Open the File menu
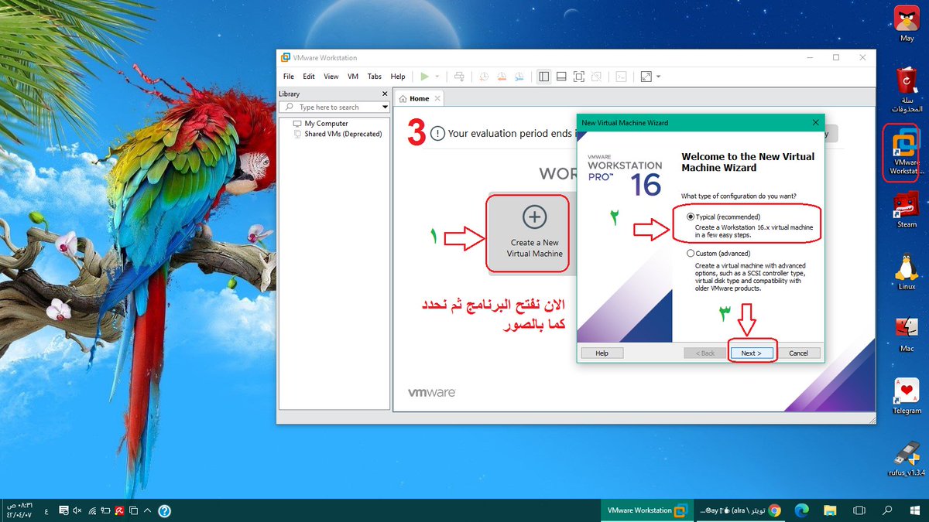929x522 pixels. tap(289, 77)
